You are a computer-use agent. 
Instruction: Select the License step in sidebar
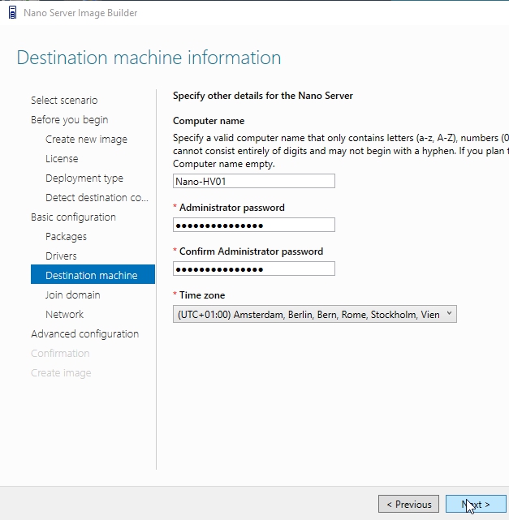pyautogui.click(x=62, y=159)
